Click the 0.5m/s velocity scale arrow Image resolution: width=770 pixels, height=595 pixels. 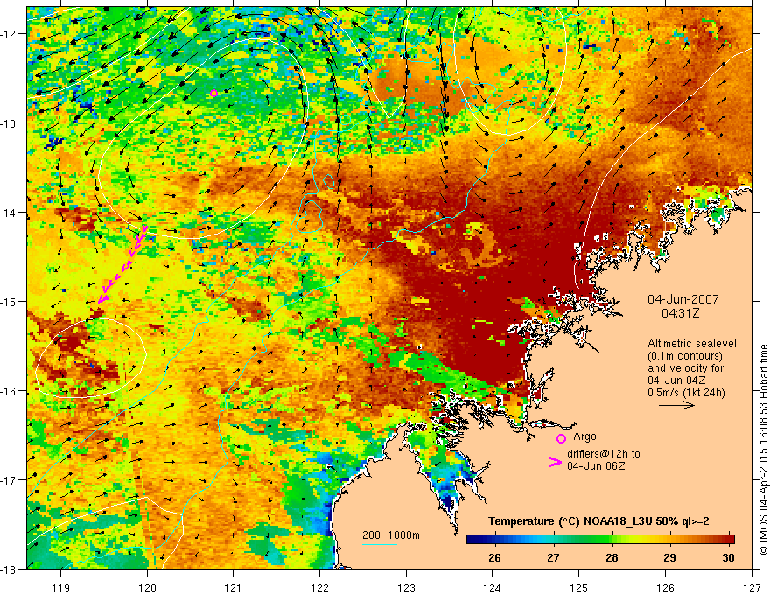click(676, 405)
